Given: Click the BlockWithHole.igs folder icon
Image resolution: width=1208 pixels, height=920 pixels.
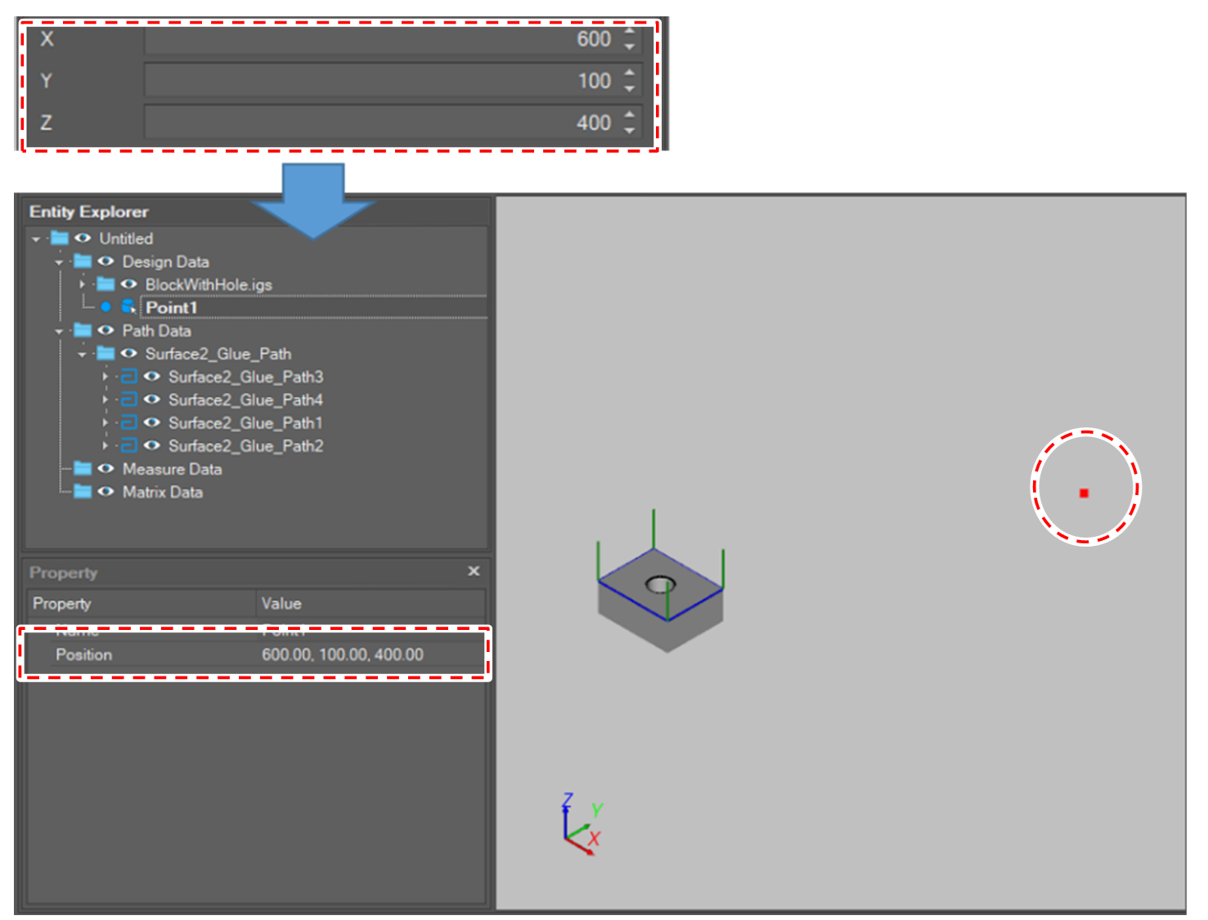Looking at the screenshot, I should [106, 284].
